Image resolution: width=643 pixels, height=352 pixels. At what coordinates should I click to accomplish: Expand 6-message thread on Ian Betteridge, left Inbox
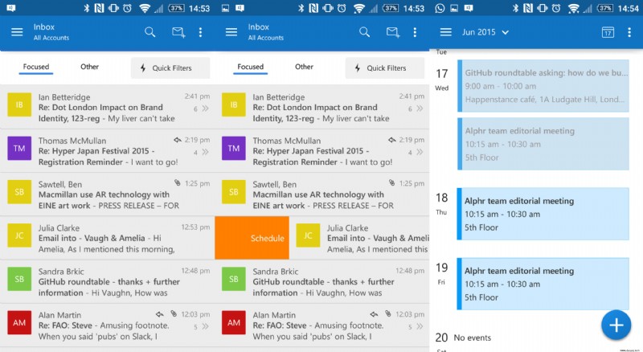click(202, 108)
